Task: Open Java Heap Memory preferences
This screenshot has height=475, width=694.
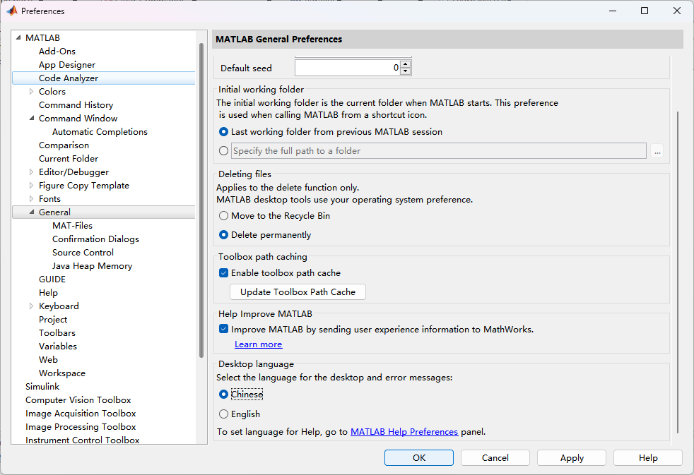Action: click(x=92, y=266)
